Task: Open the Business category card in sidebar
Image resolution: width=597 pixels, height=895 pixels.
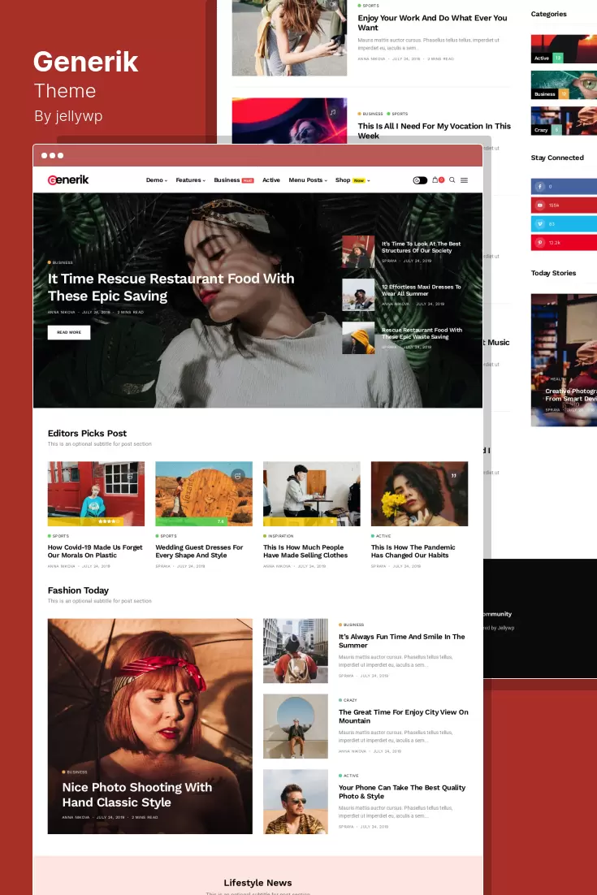Action: (564, 85)
